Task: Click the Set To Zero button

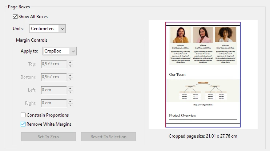Action: (48, 137)
